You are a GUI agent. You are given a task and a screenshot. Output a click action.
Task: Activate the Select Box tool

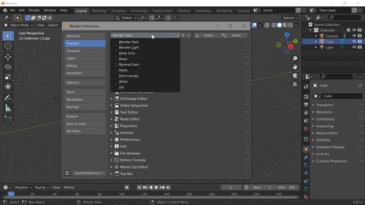click(x=8, y=36)
